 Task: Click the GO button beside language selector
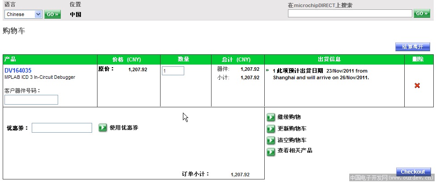tap(53, 14)
